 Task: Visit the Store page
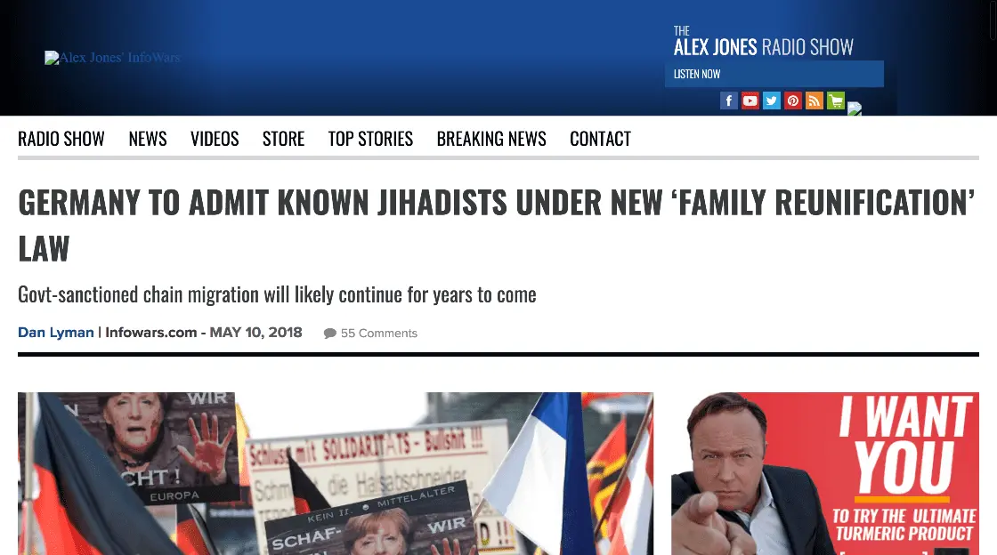coord(284,139)
